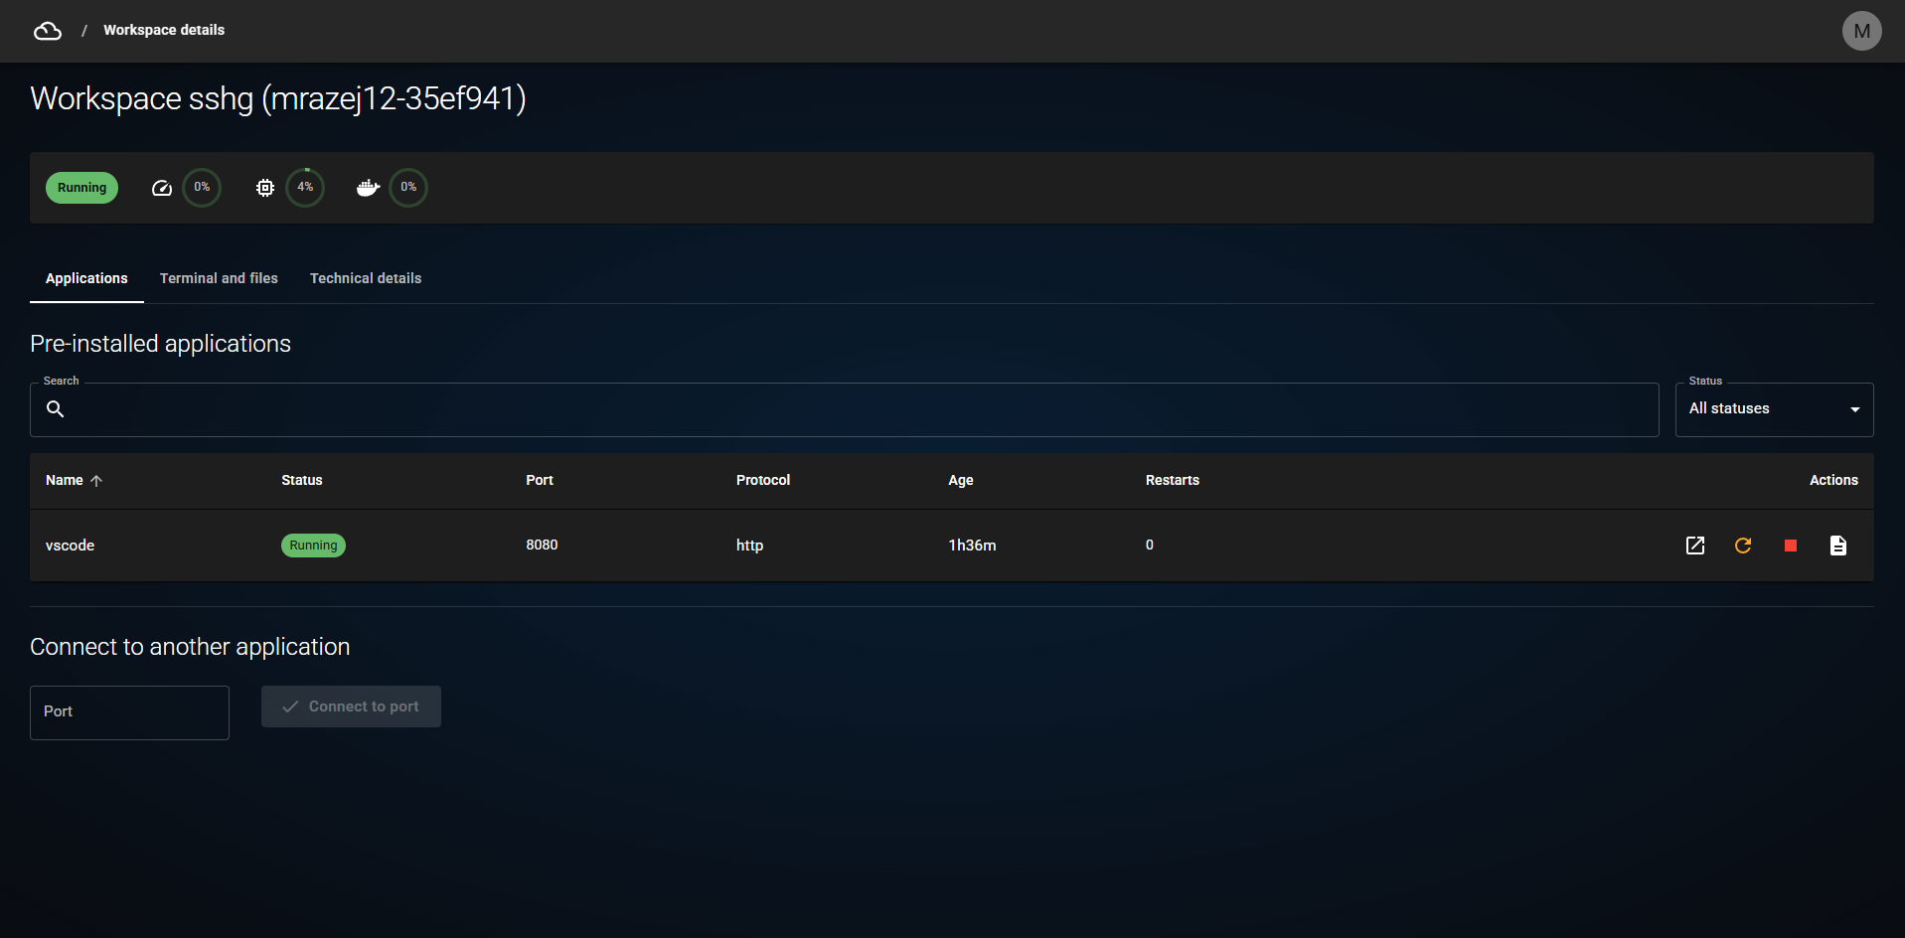Image resolution: width=1905 pixels, height=938 pixels.
Task: Click the Connect to port button
Action: click(x=351, y=706)
